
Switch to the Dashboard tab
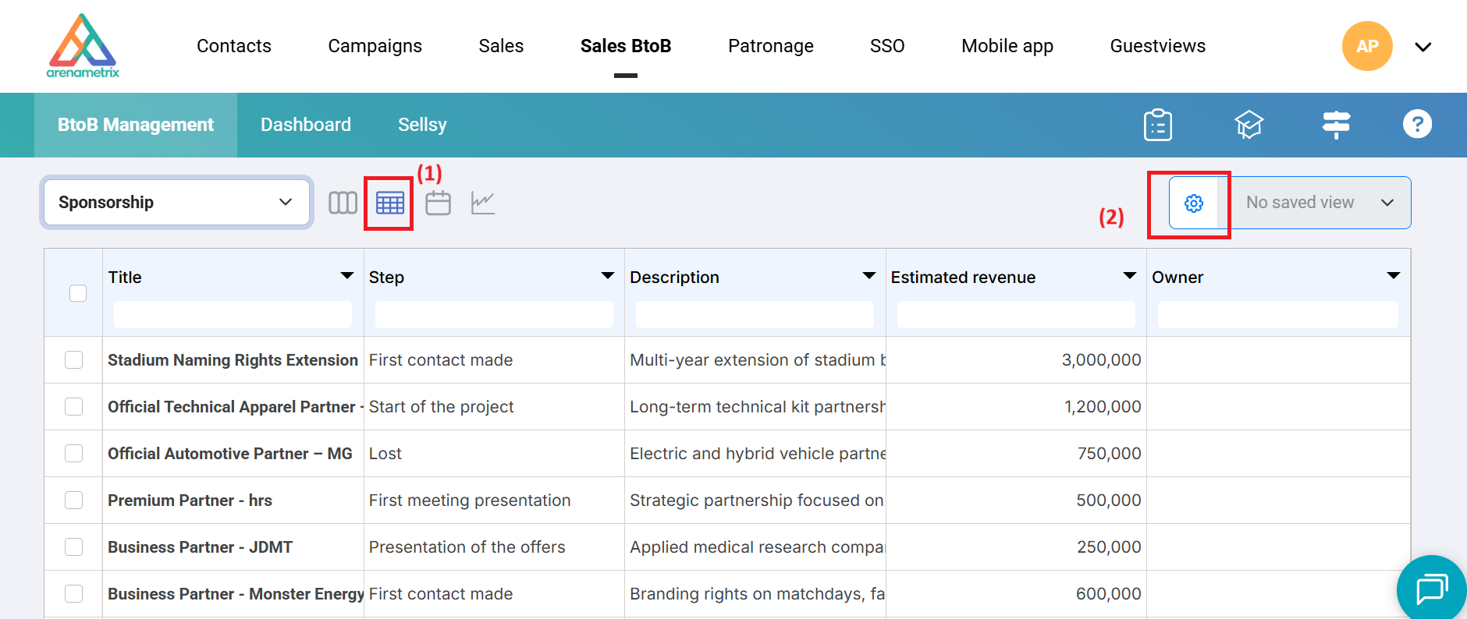[306, 125]
